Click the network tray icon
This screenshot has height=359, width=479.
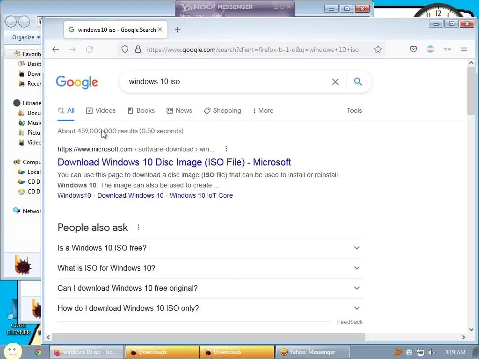421,352
